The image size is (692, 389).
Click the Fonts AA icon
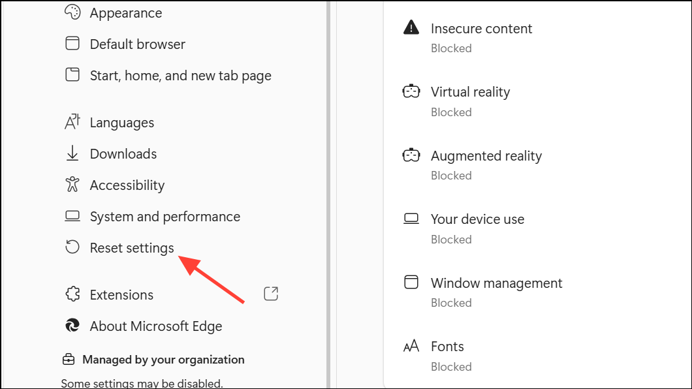411,347
